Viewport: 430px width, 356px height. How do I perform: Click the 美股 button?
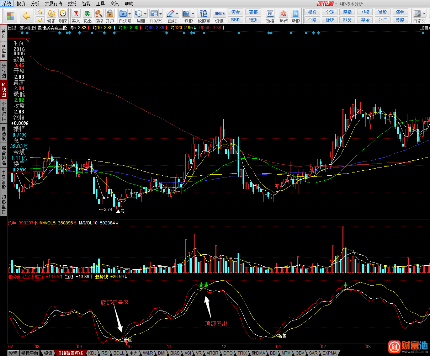pos(400,20)
